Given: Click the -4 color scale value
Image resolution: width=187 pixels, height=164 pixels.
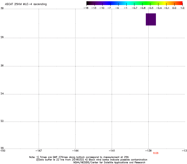Looking at the screenshot, I should 117,8.
